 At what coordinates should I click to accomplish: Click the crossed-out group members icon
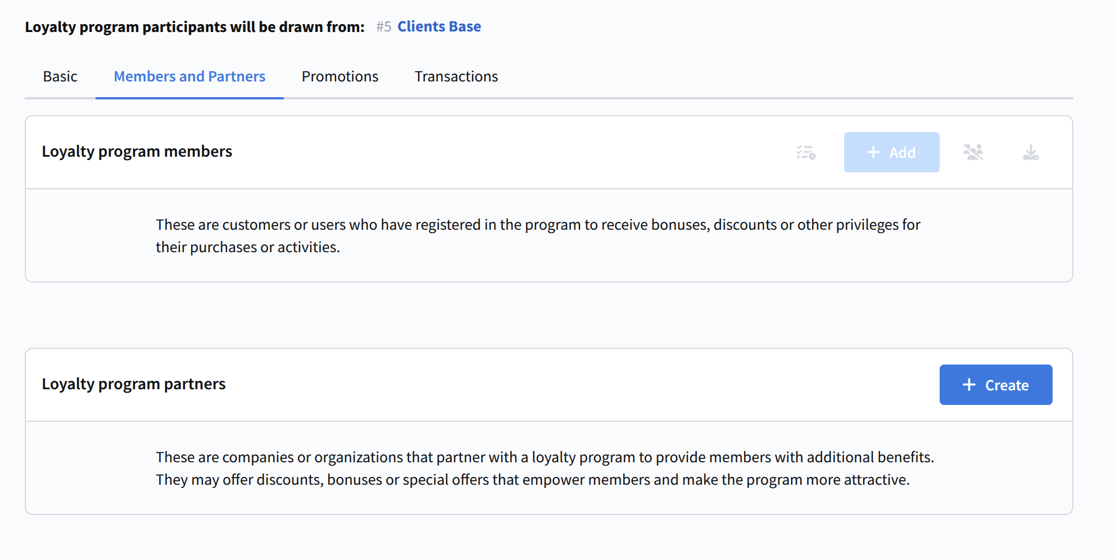point(973,152)
